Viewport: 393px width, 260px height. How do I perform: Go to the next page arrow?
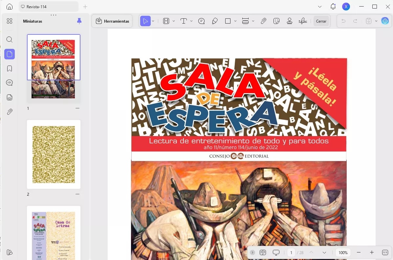pos(324,252)
